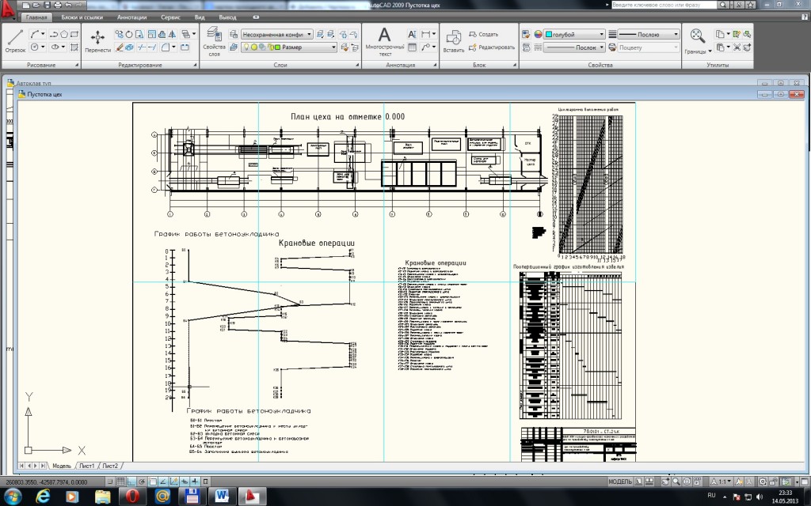Choose the rotate tool in Редактирование
The width and height of the screenshot is (811, 506).
[x=129, y=34]
